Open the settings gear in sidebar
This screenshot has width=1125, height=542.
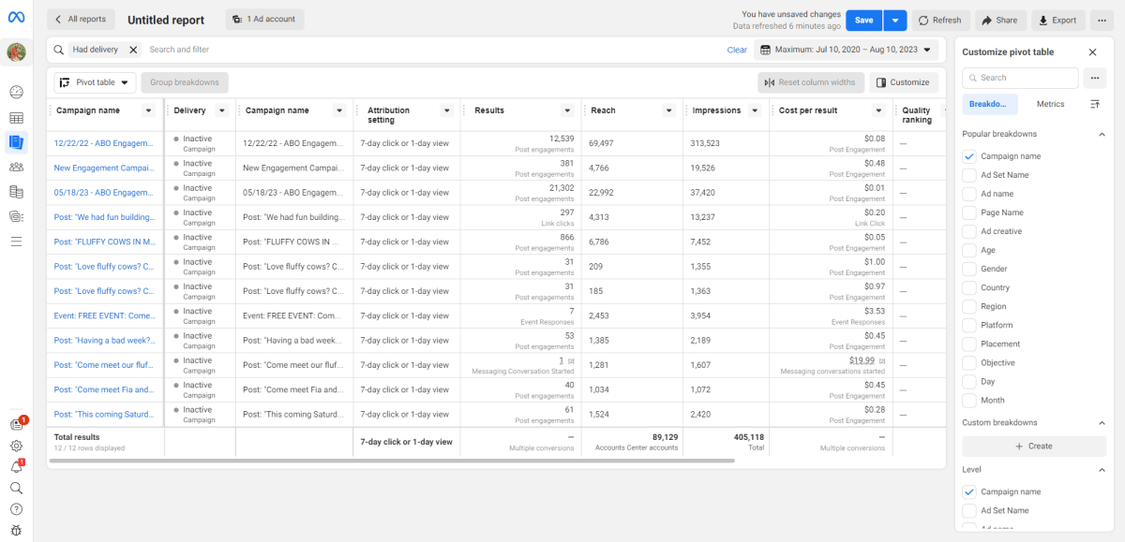click(x=16, y=445)
